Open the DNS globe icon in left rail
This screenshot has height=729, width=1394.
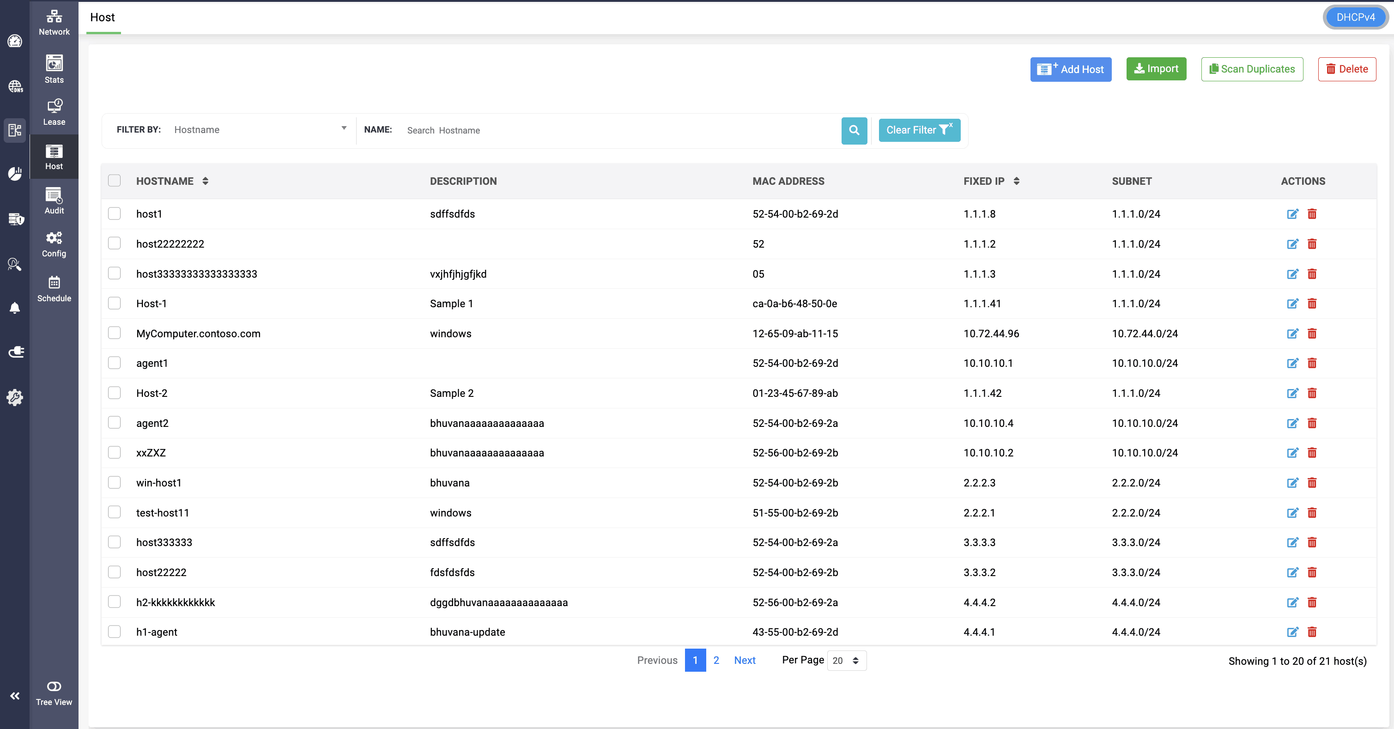click(x=15, y=86)
